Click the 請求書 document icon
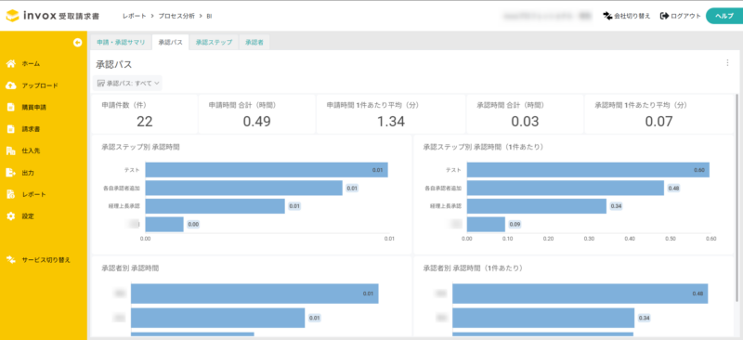Viewport: 743px width, 340px height. (11, 129)
